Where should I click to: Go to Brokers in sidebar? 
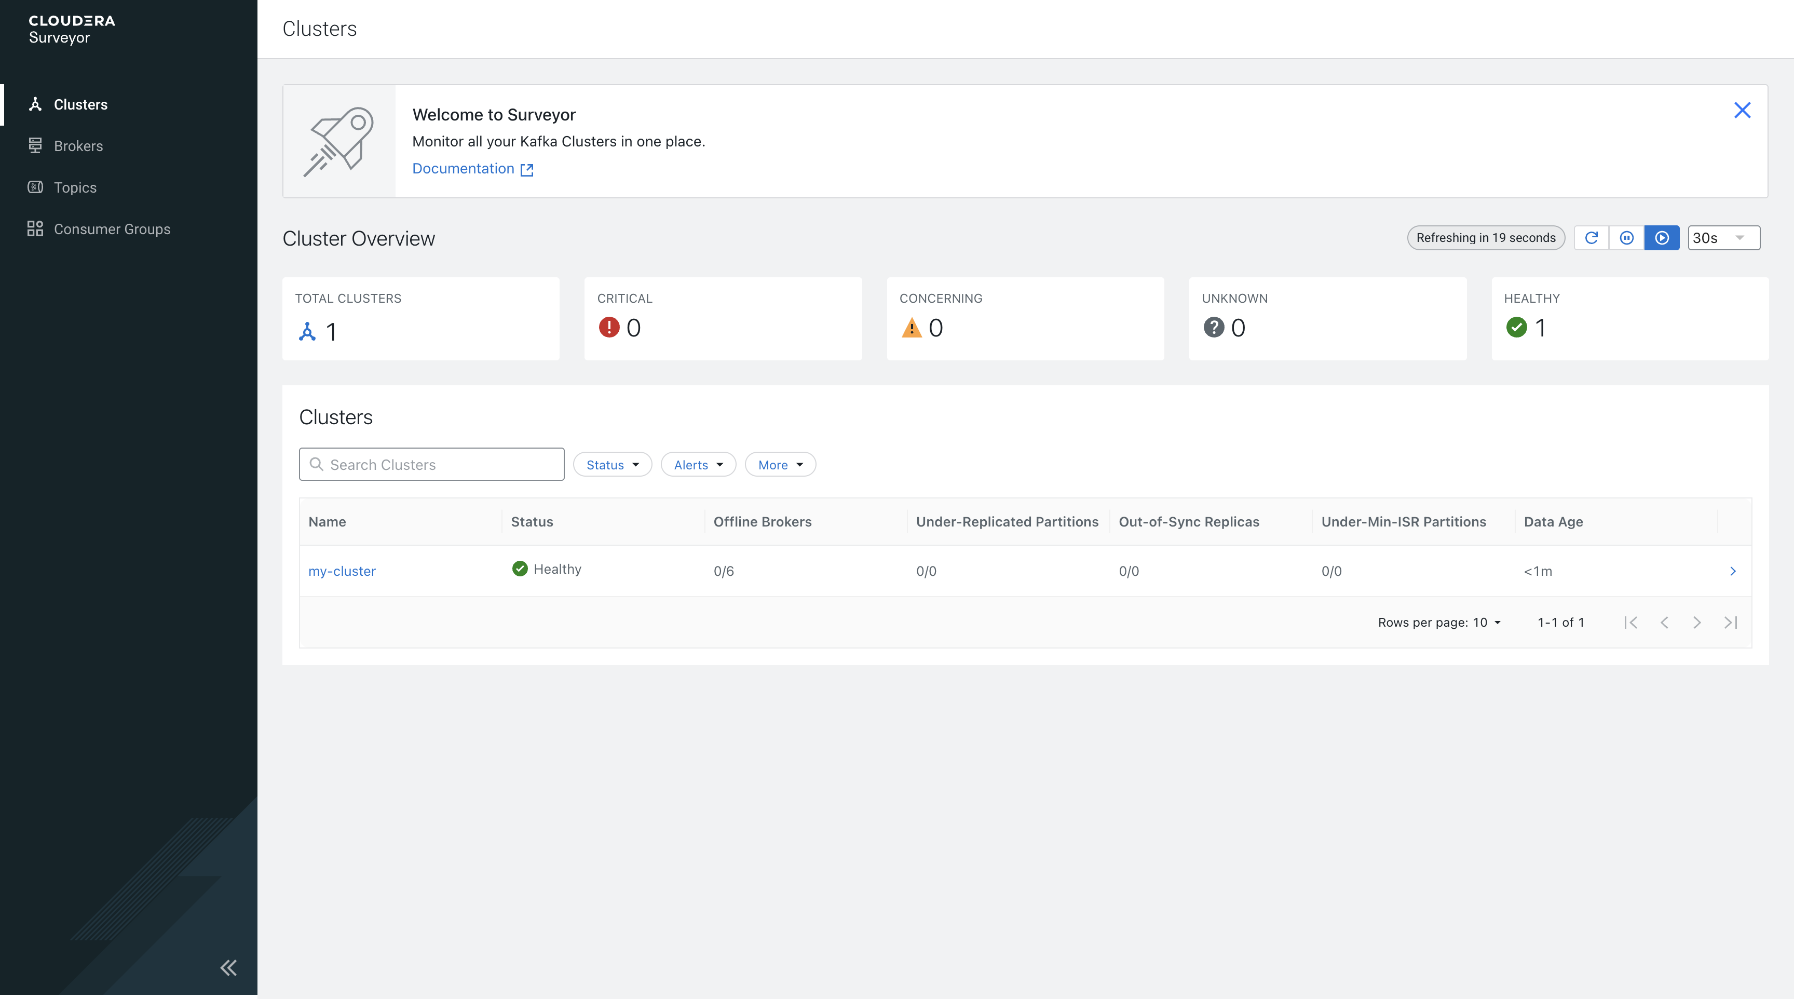[x=78, y=145]
